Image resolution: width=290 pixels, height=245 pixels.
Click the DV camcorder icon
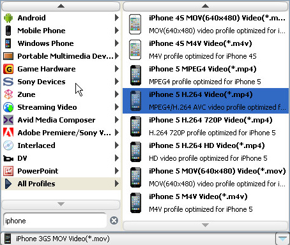[x=8, y=158]
